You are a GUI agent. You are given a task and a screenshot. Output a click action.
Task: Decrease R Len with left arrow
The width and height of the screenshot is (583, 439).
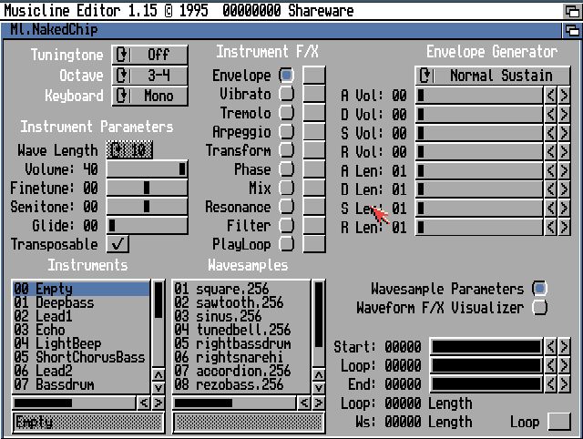(x=550, y=227)
